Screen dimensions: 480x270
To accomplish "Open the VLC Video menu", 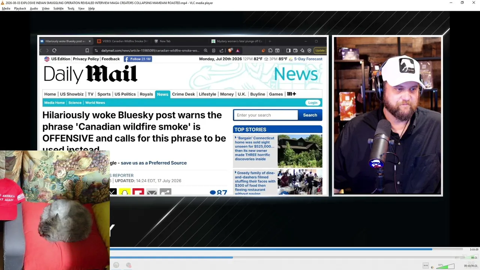I will [45, 8].
